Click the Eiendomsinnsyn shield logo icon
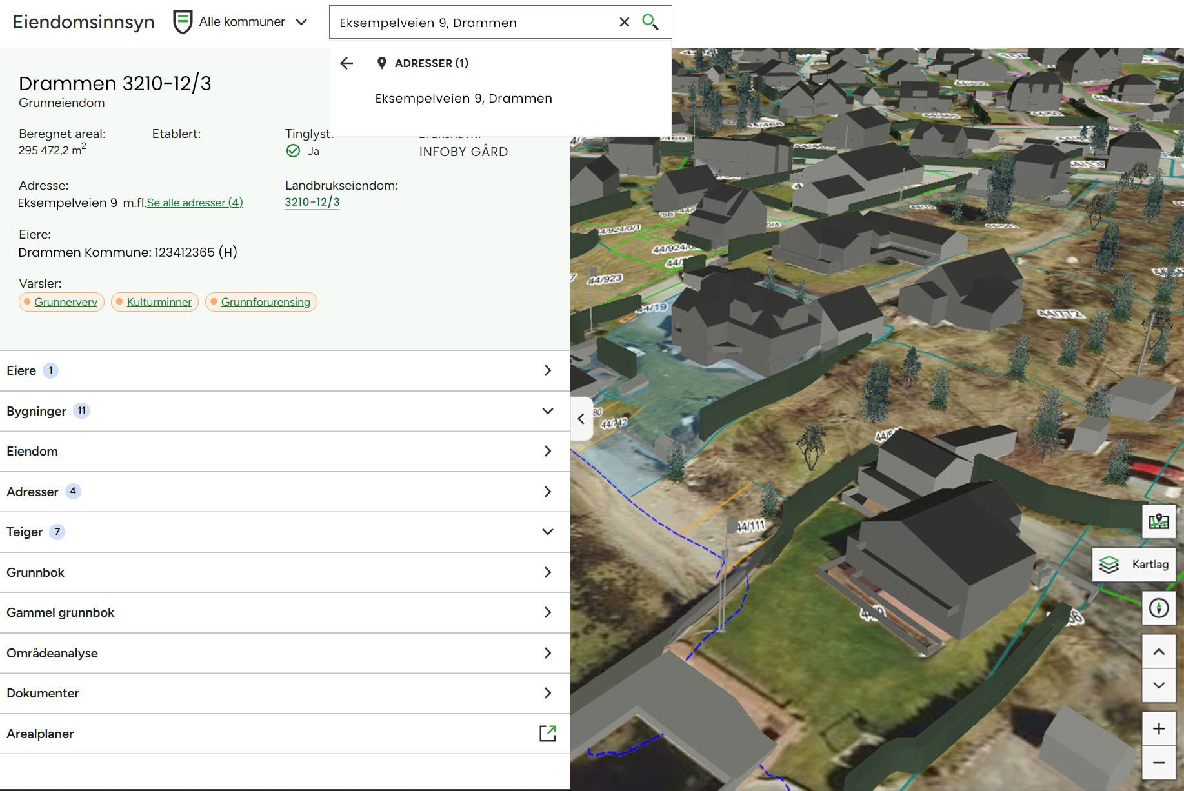Image resolution: width=1184 pixels, height=791 pixels. point(183,22)
